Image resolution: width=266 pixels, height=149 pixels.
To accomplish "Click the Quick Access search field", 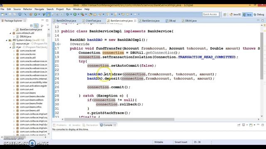I will (x=211, y=14).
